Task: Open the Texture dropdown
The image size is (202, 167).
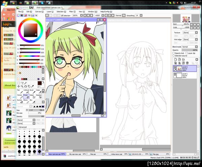Action: (x=196, y=33)
